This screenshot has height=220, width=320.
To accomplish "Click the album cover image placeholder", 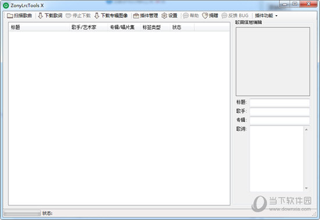I will point(273,62).
